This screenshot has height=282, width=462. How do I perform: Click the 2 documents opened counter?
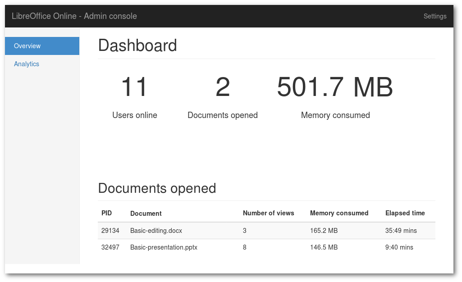pyautogui.click(x=223, y=87)
